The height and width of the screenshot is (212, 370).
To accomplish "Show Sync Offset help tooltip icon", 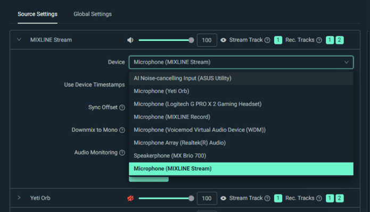I will (122, 107).
